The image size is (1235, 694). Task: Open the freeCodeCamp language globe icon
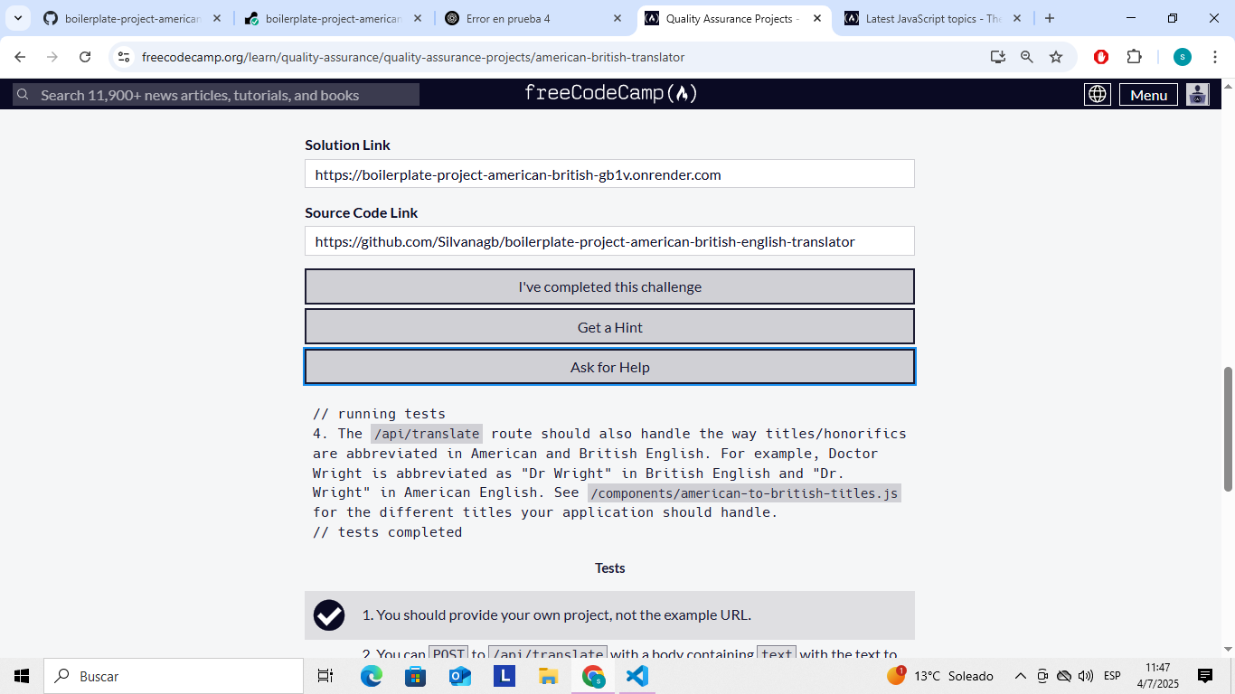click(x=1098, y=95)
